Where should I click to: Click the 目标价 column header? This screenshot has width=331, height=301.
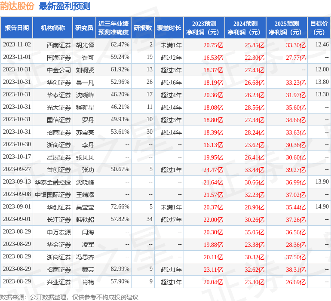(x=319, y=28)
